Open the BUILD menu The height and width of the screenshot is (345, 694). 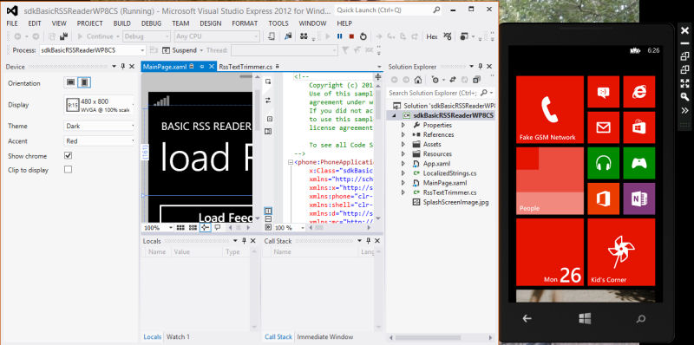coord(121,23)
